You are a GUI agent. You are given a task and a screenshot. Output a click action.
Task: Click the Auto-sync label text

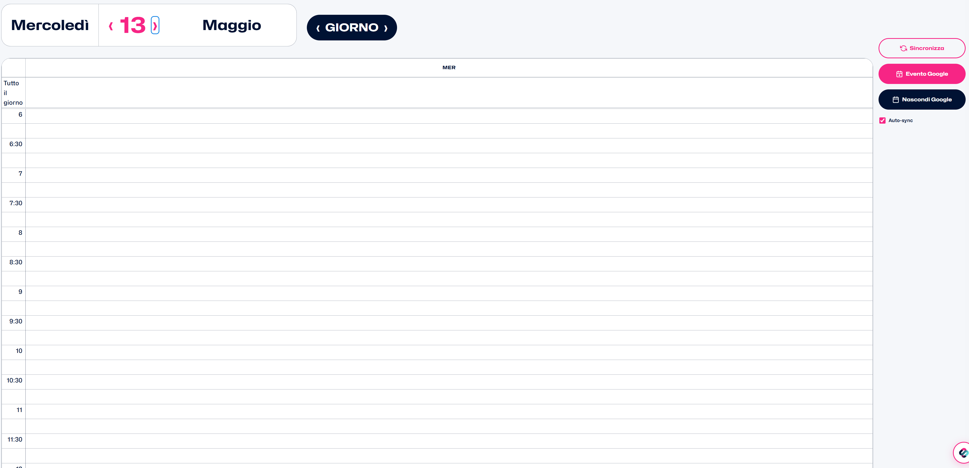[x=901, y=120]
